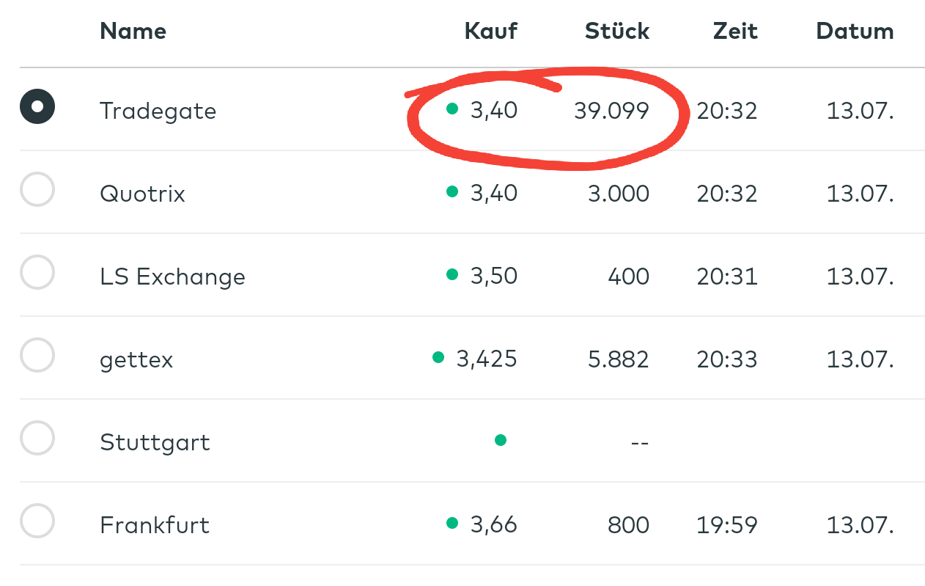Pick the Stuttgart radio button
The height and width of the screenshot is (586, 925).
(x=37, y=439)
